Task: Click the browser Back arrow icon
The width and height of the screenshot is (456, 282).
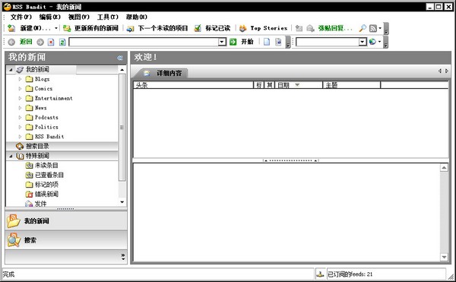Action: point(11,42)
